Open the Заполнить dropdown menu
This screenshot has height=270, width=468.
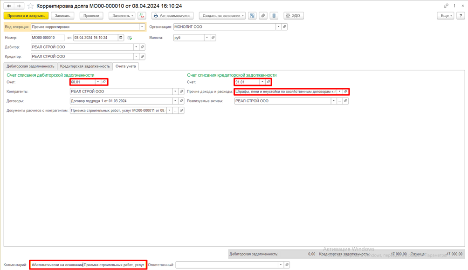[x=122, y=16]
